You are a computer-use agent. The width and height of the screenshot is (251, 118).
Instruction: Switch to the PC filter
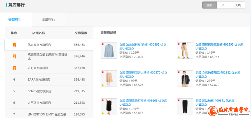pos(224,5)
